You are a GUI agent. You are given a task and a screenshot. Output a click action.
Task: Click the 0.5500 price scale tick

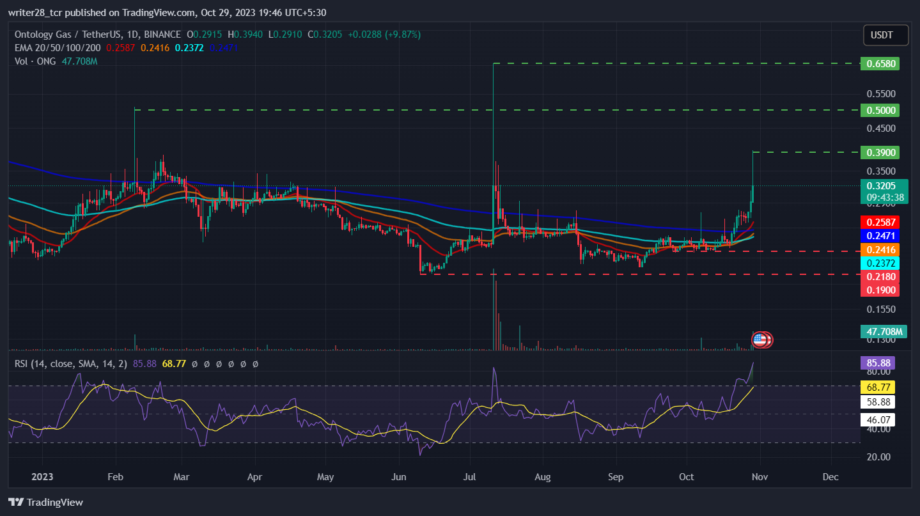tap(881, 93)
